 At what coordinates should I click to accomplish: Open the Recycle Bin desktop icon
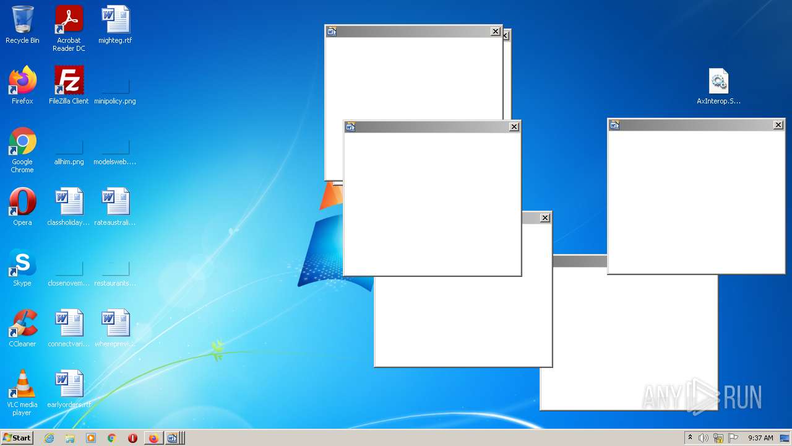click(x=22, y=25)
